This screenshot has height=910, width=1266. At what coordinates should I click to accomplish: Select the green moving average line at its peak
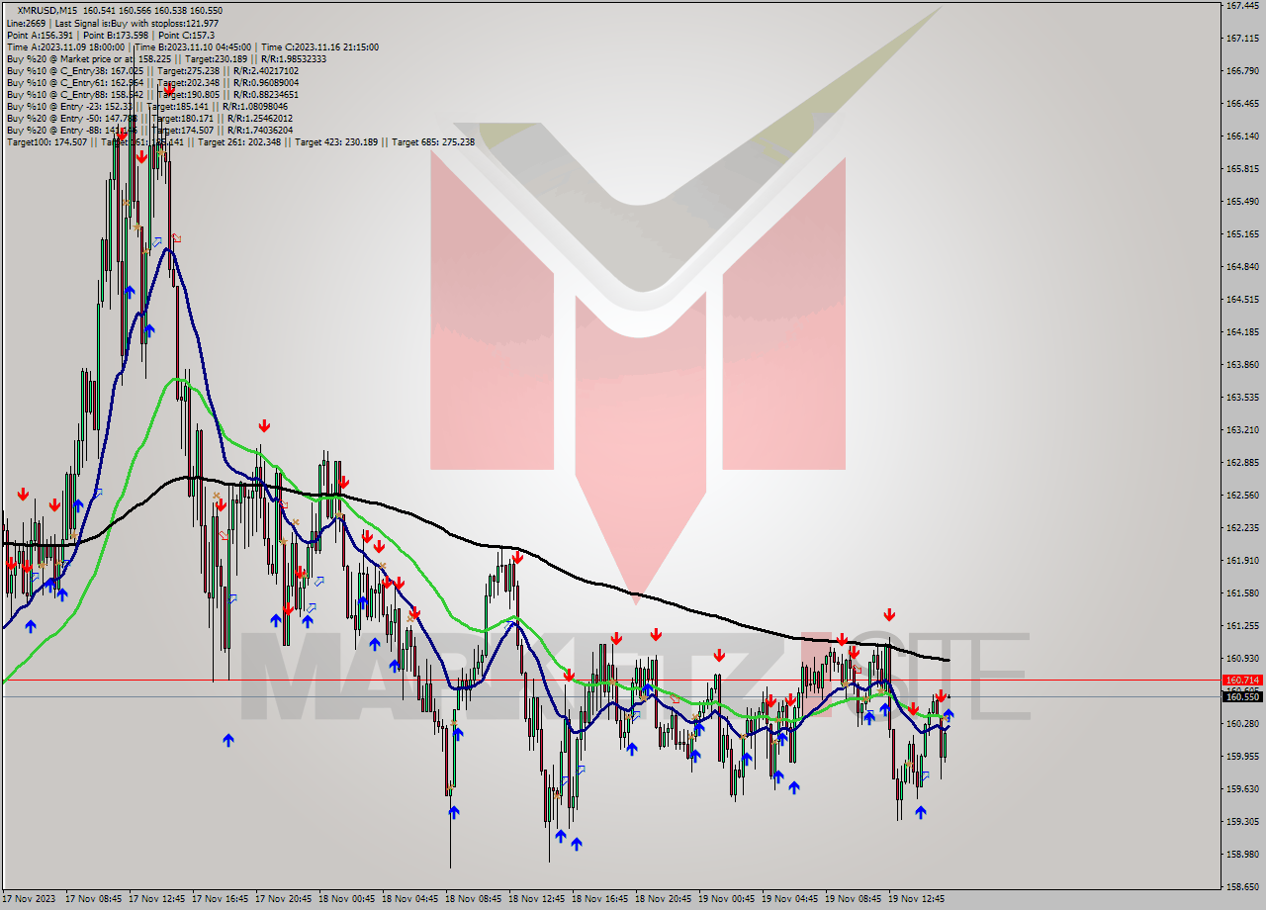pyautogui.click(x=178, y=379)
